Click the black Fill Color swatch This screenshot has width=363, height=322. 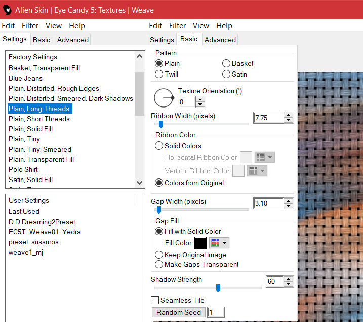200,243
